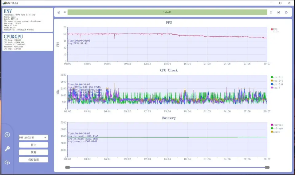This screenshot has width=295, height=175.
Task: Expand the PHY110(USB) device dropdown
Action: click(33, 138)
